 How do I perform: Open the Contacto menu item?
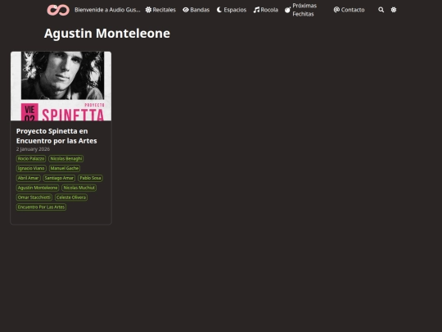[349, 10]
